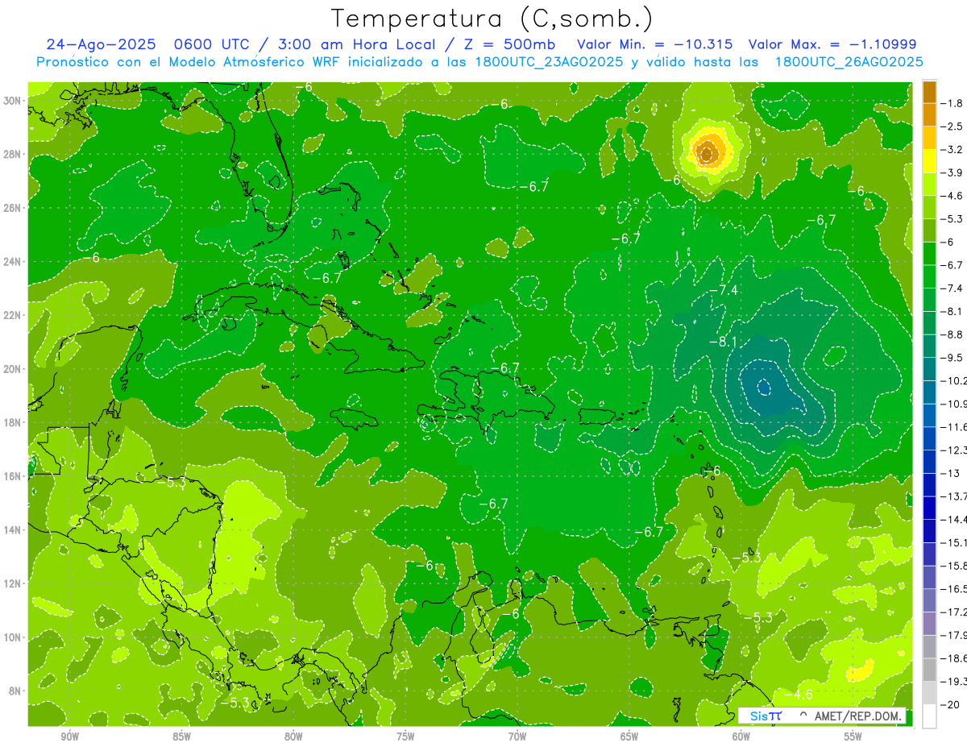Click the colorbar swatch between -2.5 and -3.2
The image size is (967, 747).
click(929, 138)
